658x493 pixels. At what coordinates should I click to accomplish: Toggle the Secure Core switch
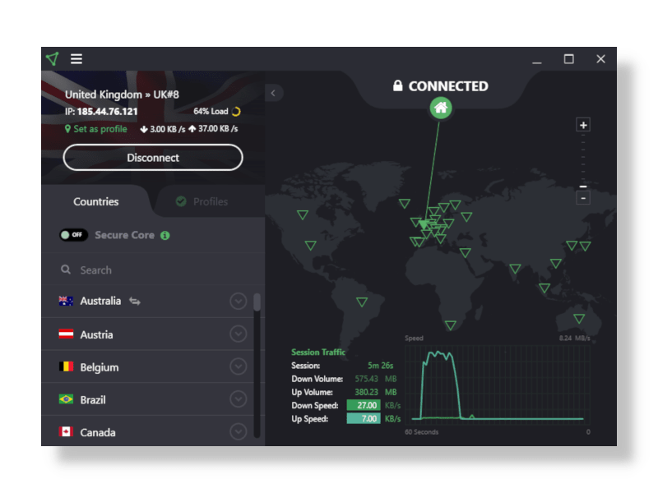click(73, 235)
